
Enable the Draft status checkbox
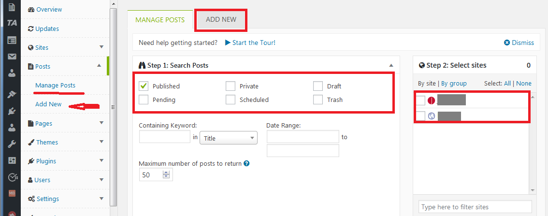click(317, 86)
